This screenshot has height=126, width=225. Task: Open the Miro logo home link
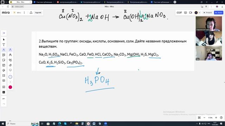[x=6, y=13]
